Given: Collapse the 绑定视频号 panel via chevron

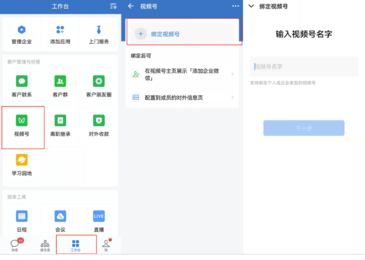Looking at the screenshot, I should pos(252,6).
